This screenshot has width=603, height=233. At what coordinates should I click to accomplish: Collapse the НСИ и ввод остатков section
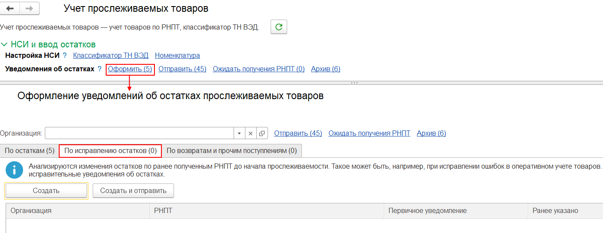click(4, 45)
